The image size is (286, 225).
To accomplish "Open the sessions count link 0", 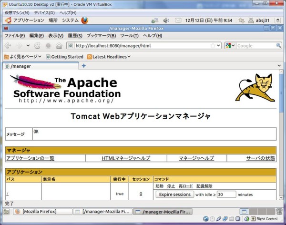I will click(x=141, y=194).
